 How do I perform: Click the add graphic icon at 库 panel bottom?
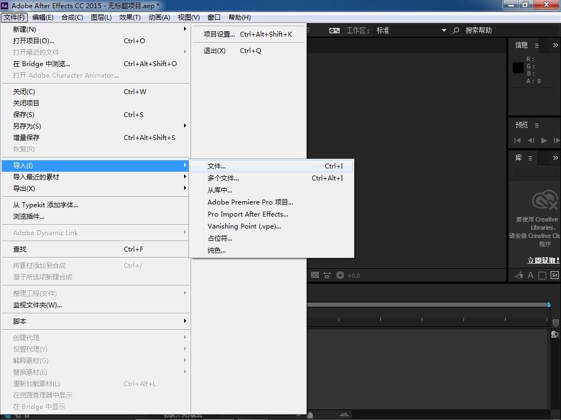point(518,276)
